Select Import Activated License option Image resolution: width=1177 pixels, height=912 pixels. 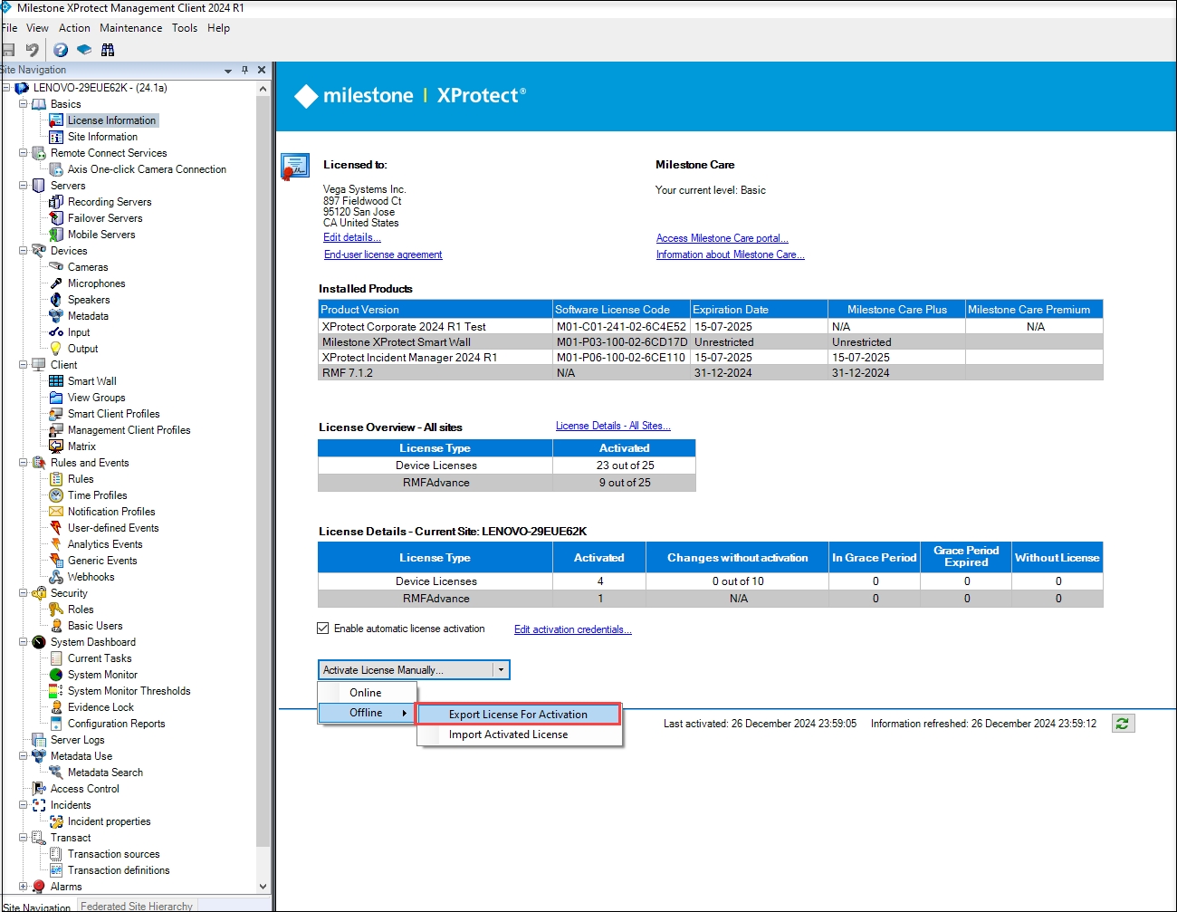click(508, 734)
